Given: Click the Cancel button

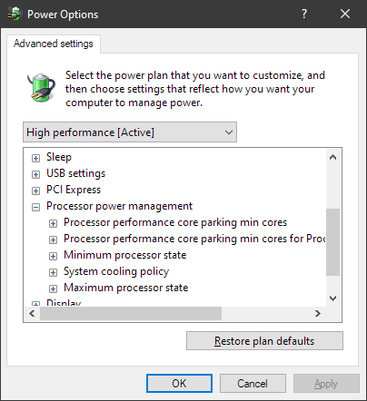Looking at the screenshot, I should point(253,384).
